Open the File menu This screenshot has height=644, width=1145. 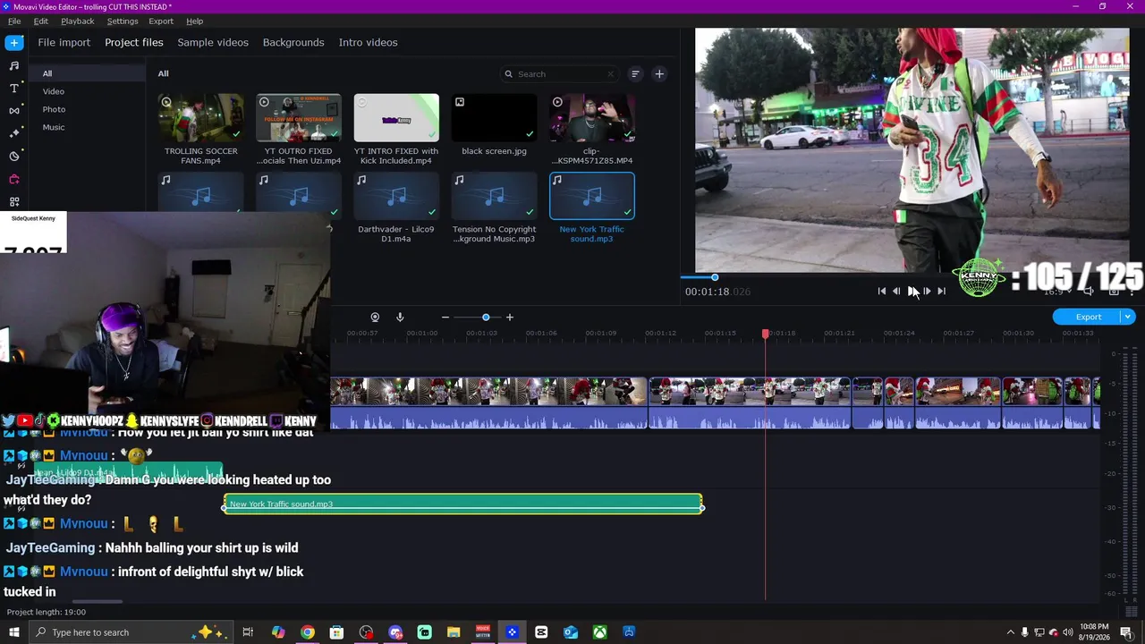point(14,21)
